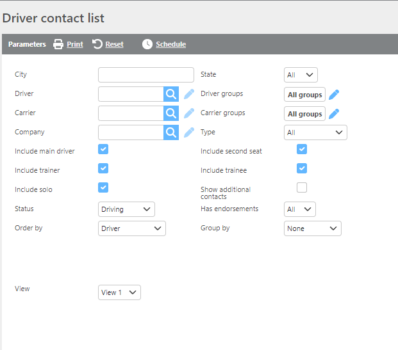
Task: Click the All groups button for Driver groups
Action: pyautogui.click(x=304, y=95)
